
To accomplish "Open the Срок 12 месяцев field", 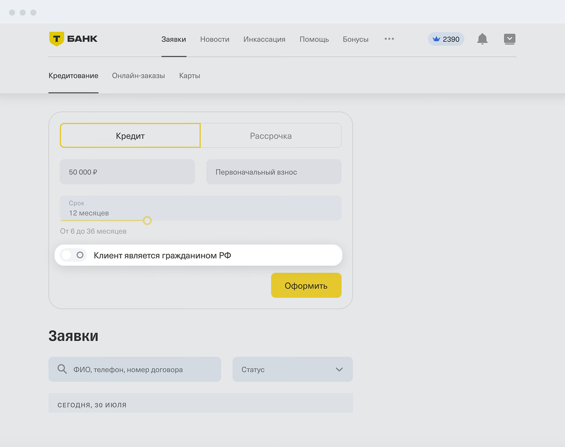I will click(200, 208).
